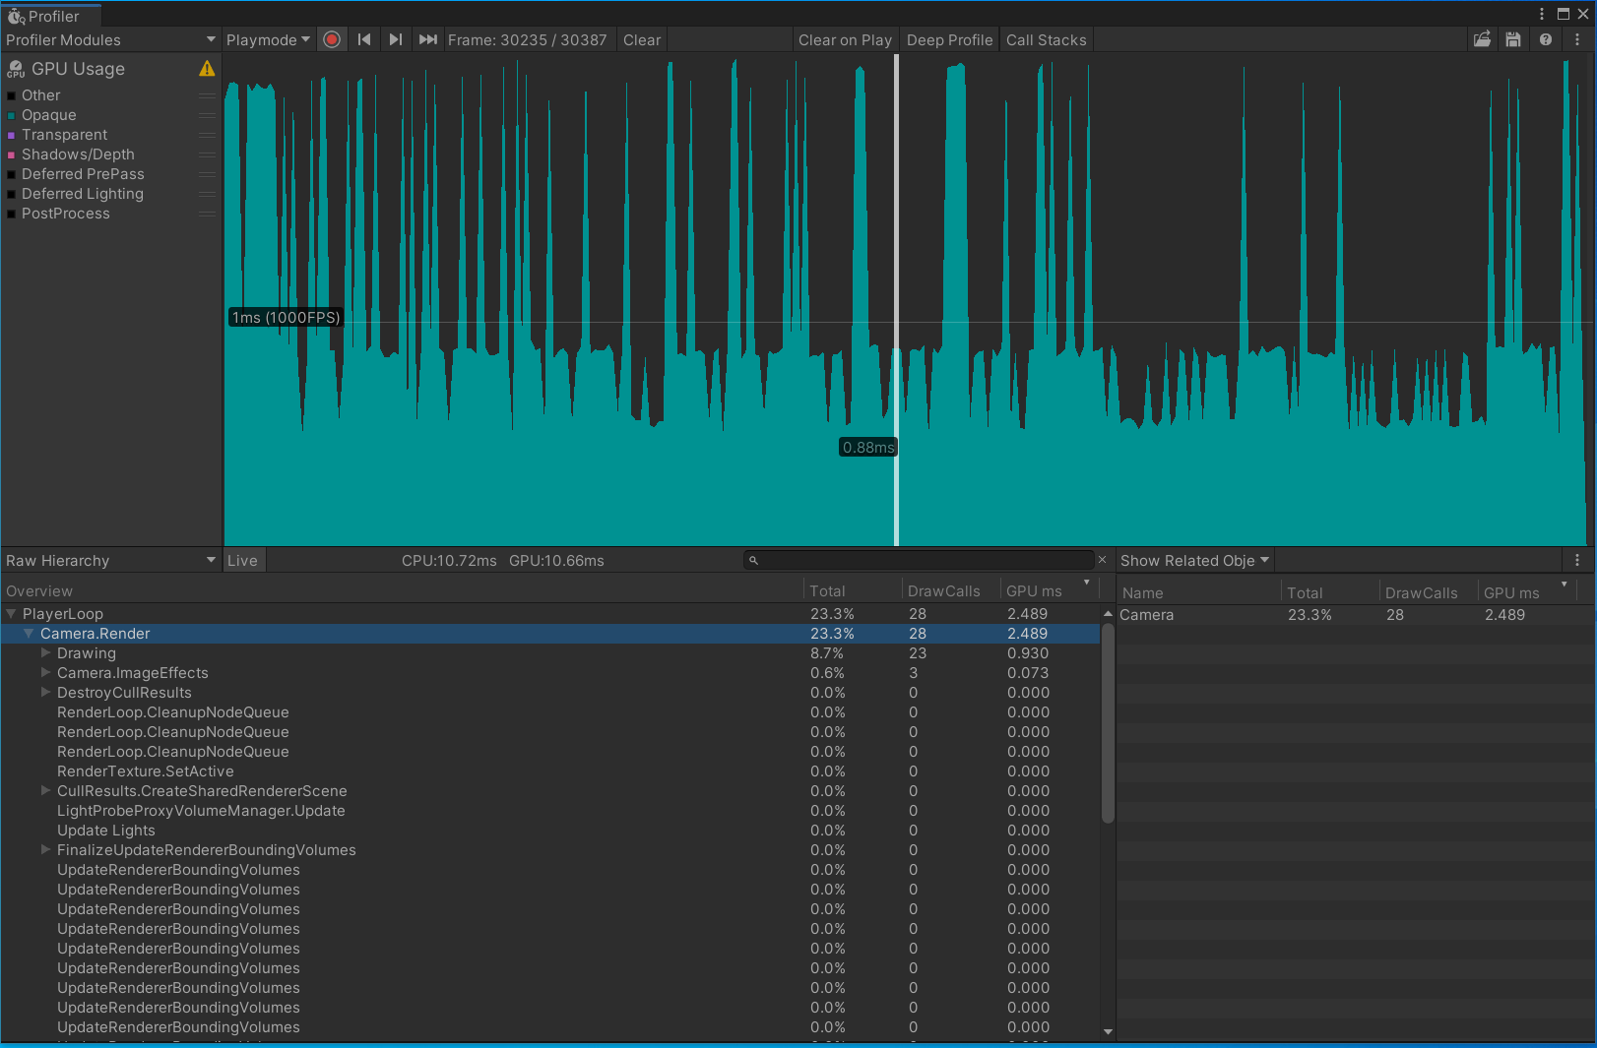Toggle Clear on Play option
The width and height of the screenshot is (1597, 1048).
coord(845,40)
